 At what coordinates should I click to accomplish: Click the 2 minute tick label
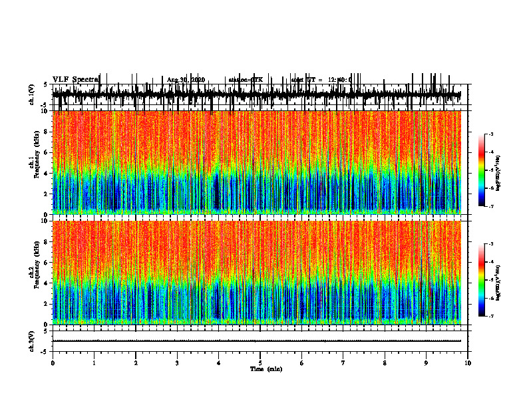click(136, 363)
